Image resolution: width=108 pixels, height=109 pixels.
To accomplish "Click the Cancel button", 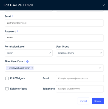I will tap(83, 101).
